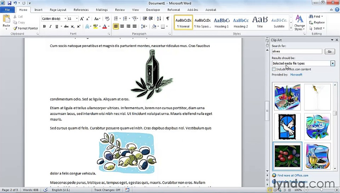Toggle Underline formatting
Image resolution: width=340 pixels, height=193 pixels.
coord(56,27)
